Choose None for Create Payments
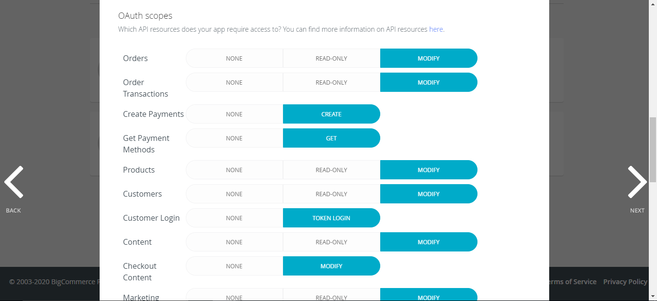Viewport: 657px width, 301px height. (234, 114)
